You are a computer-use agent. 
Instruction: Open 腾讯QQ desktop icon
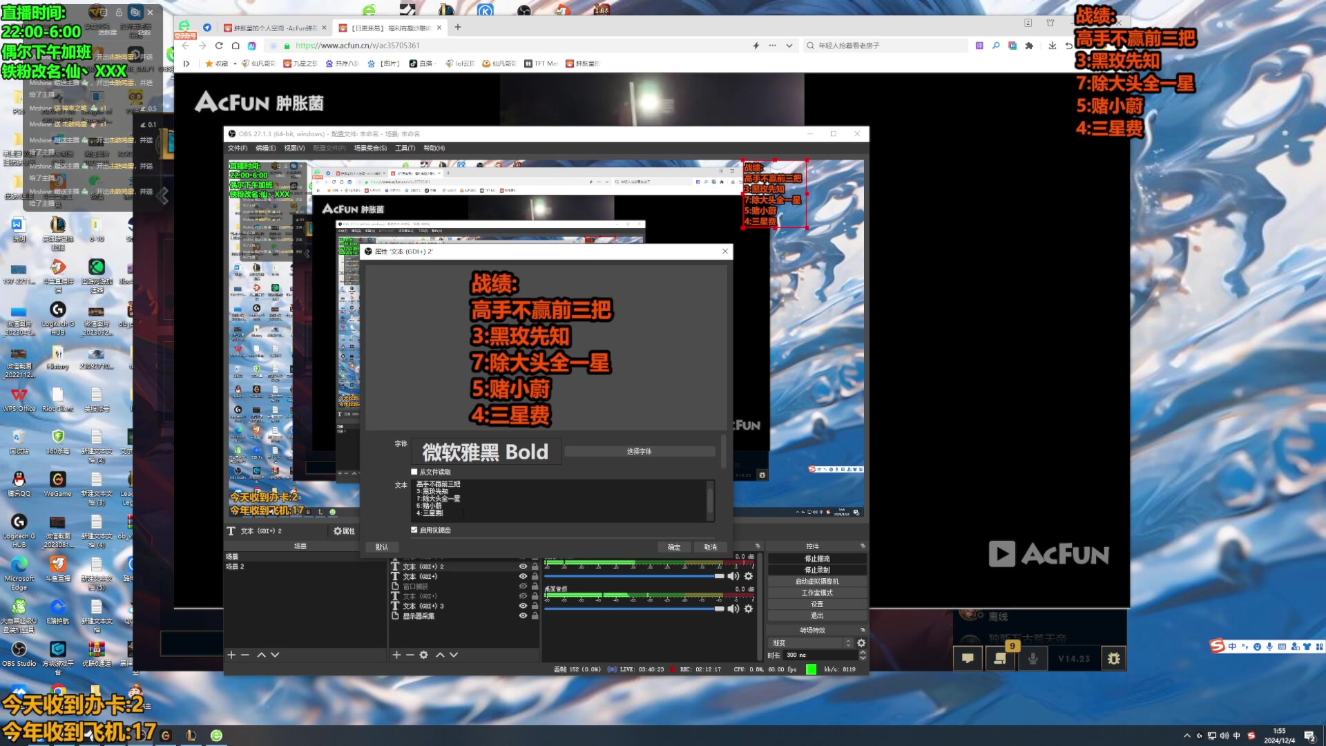point(19,484)
